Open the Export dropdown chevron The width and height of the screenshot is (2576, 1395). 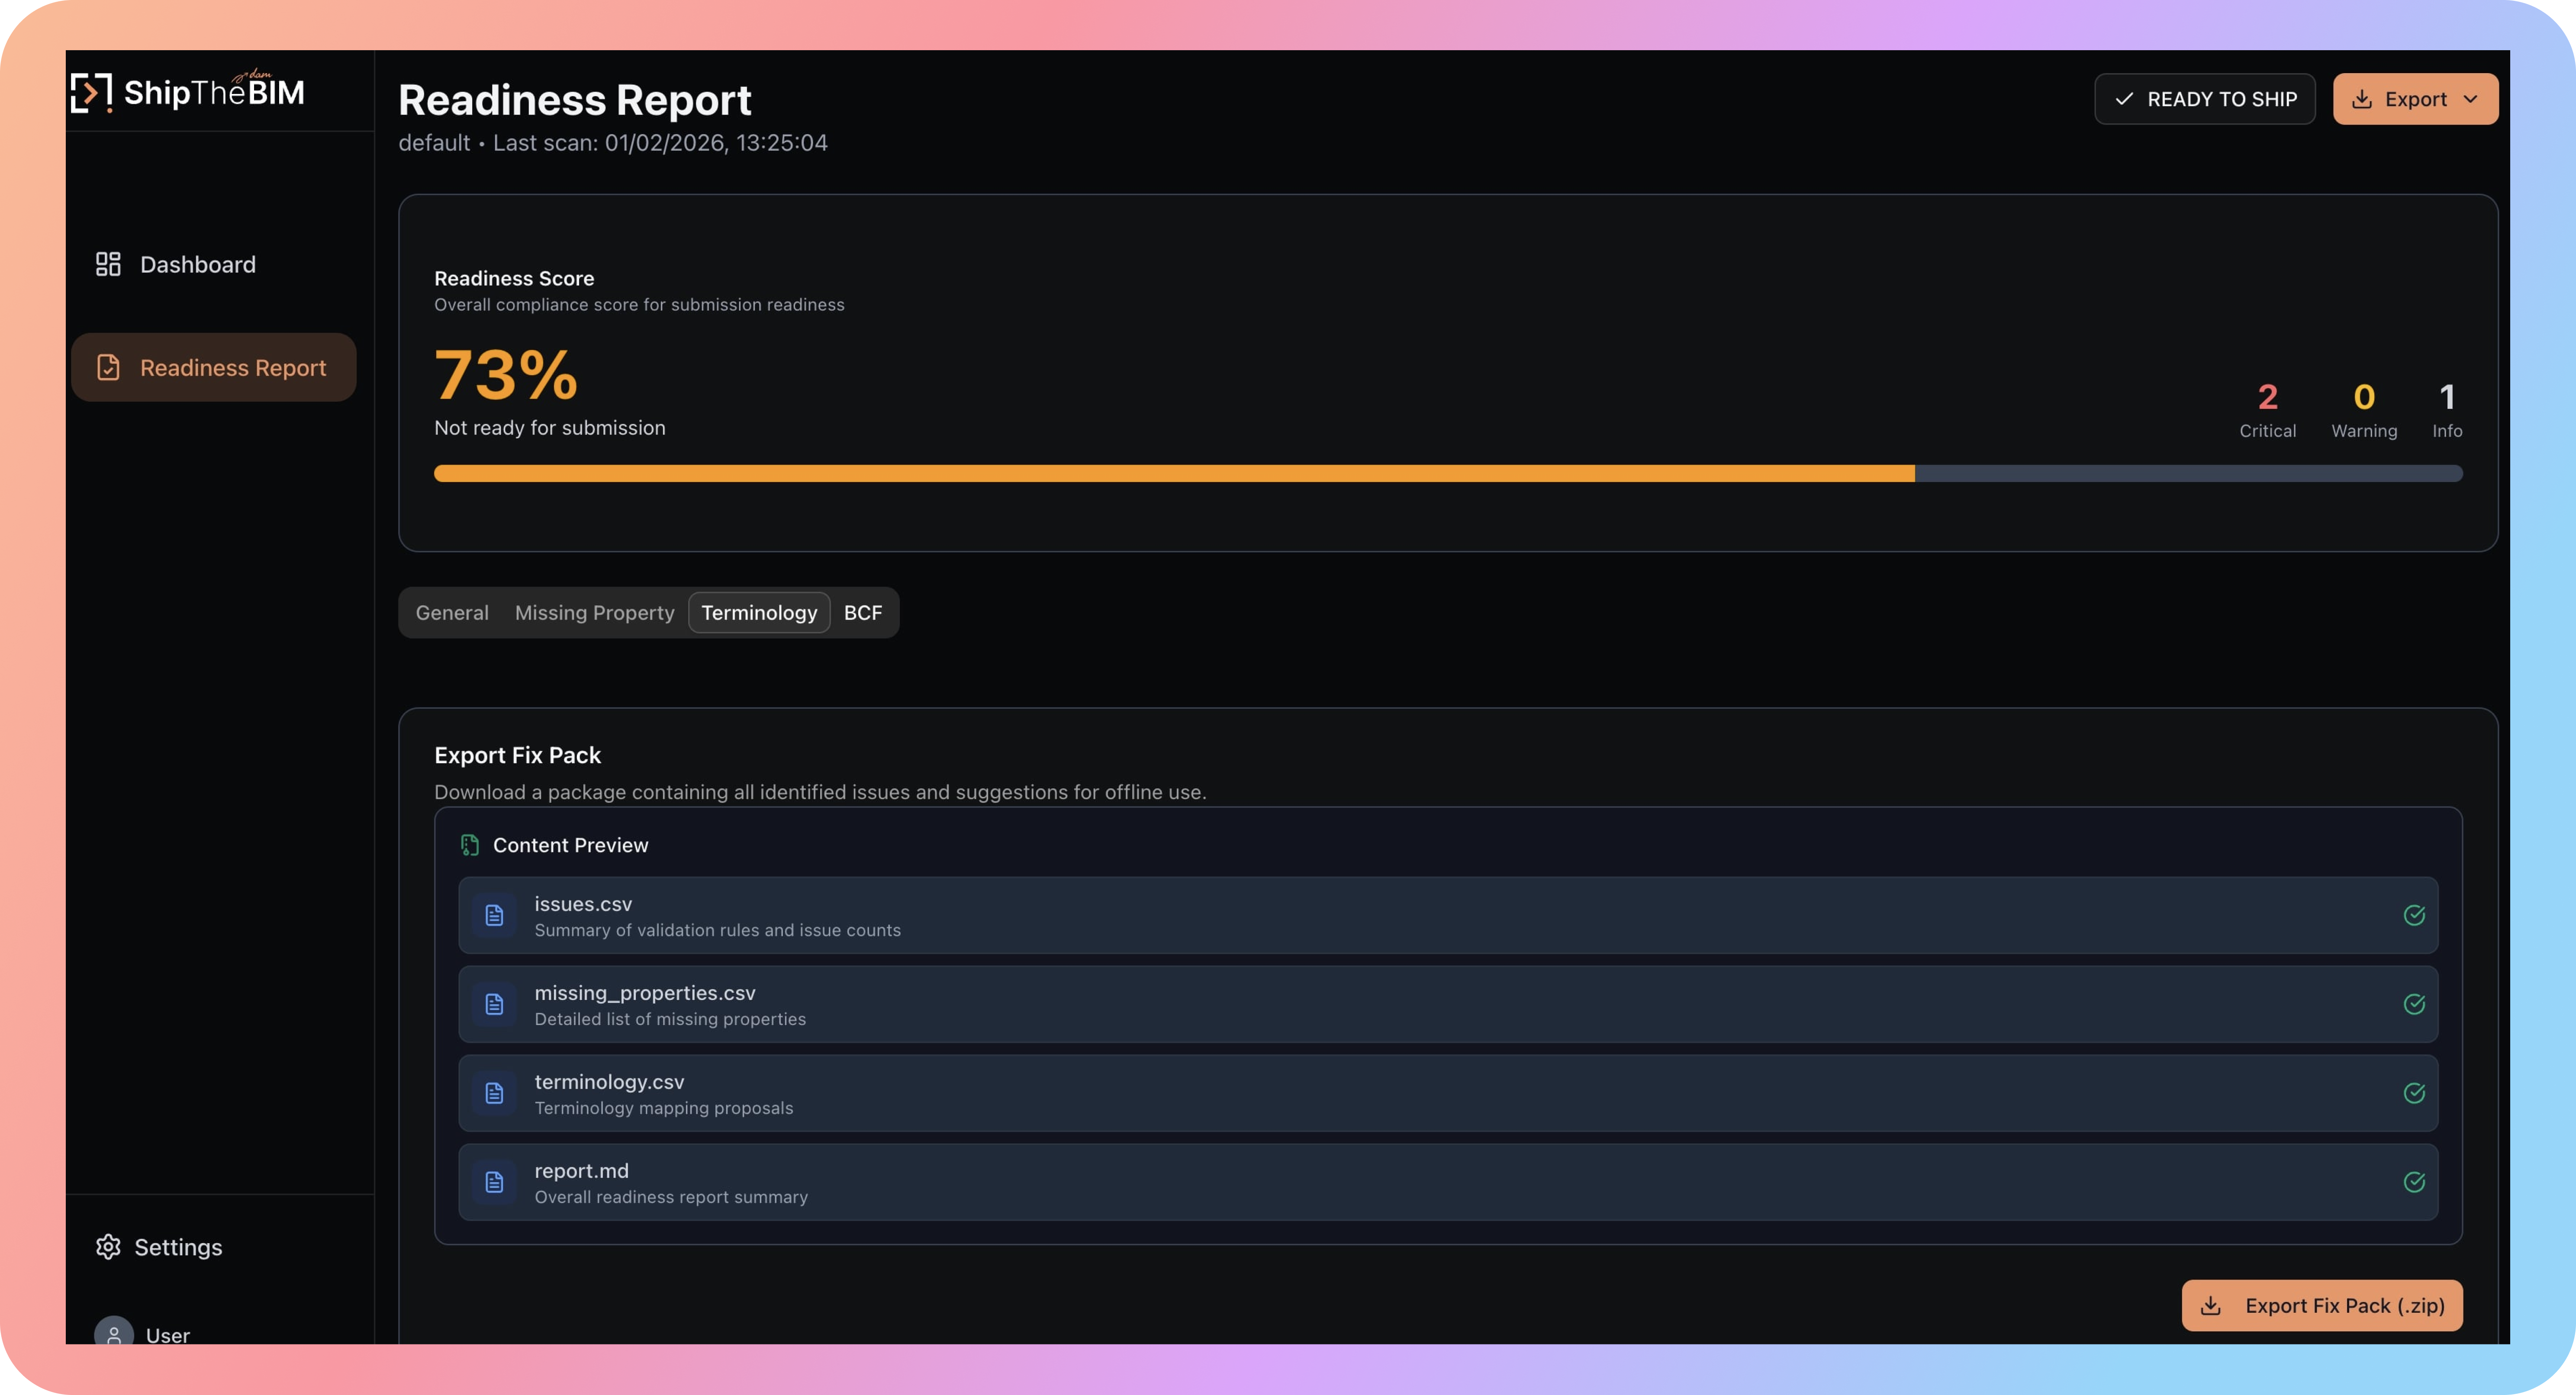(2470, 99)
